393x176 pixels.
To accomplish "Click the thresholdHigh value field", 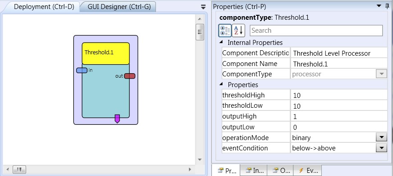I will click(339, 95).
